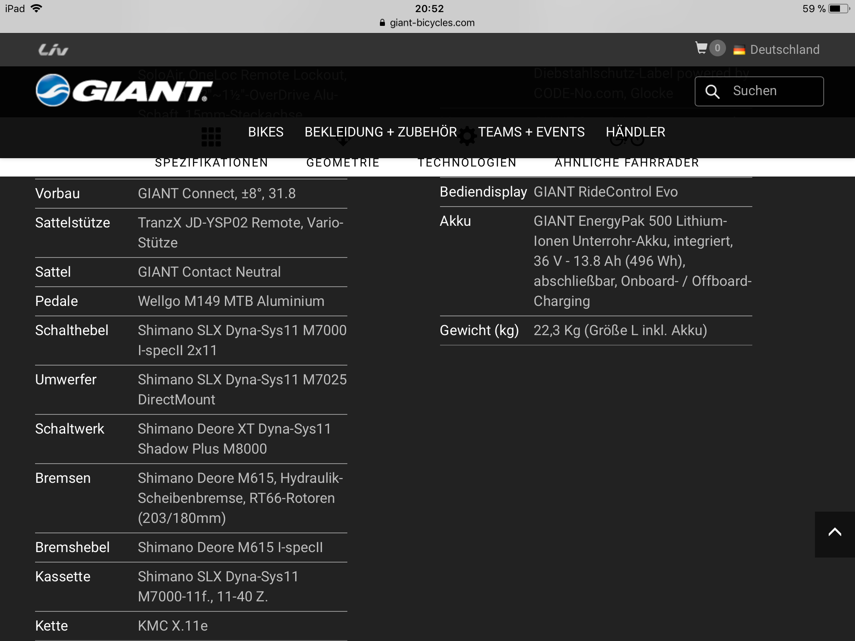855x641 pixels.
Task: Switch to Technologien tab
Action: pyautogui.click(x=467, y=163)
